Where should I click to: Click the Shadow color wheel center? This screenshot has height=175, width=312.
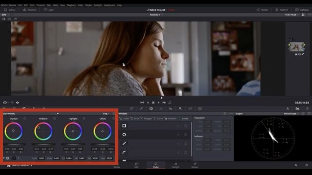13,131
